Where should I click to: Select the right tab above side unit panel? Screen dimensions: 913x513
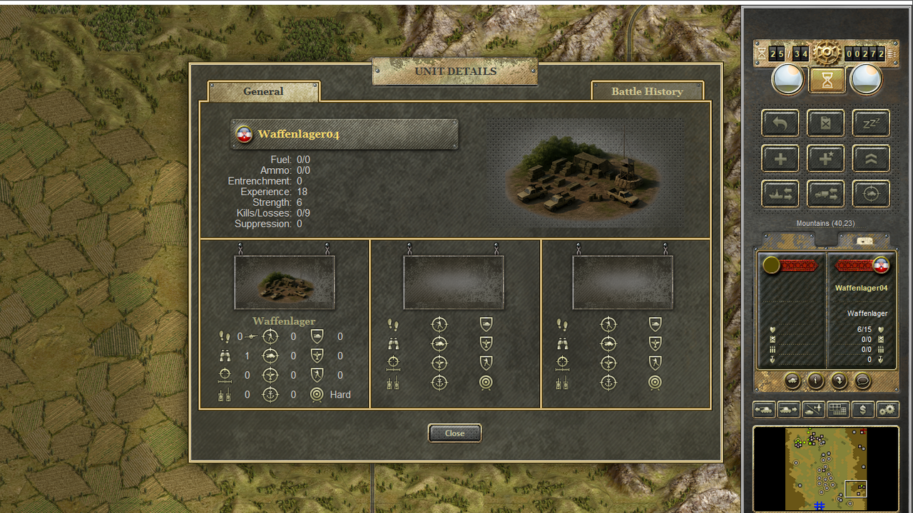(x=864, y=241)
